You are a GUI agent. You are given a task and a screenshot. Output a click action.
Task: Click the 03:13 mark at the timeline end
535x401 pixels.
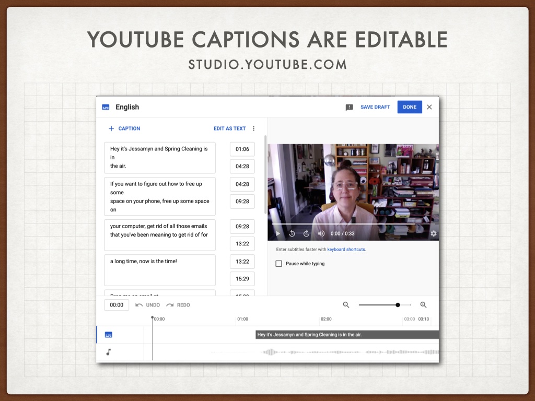(x=423, y=319)
